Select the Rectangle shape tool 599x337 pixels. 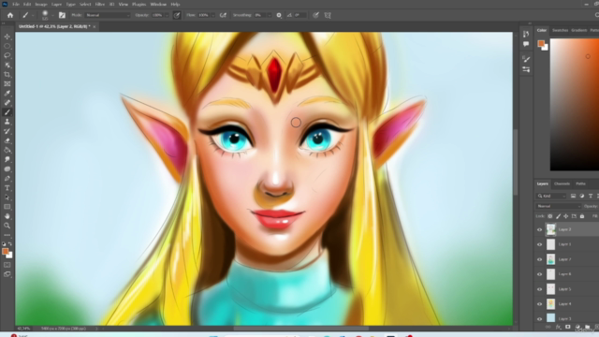pos(7,207)
